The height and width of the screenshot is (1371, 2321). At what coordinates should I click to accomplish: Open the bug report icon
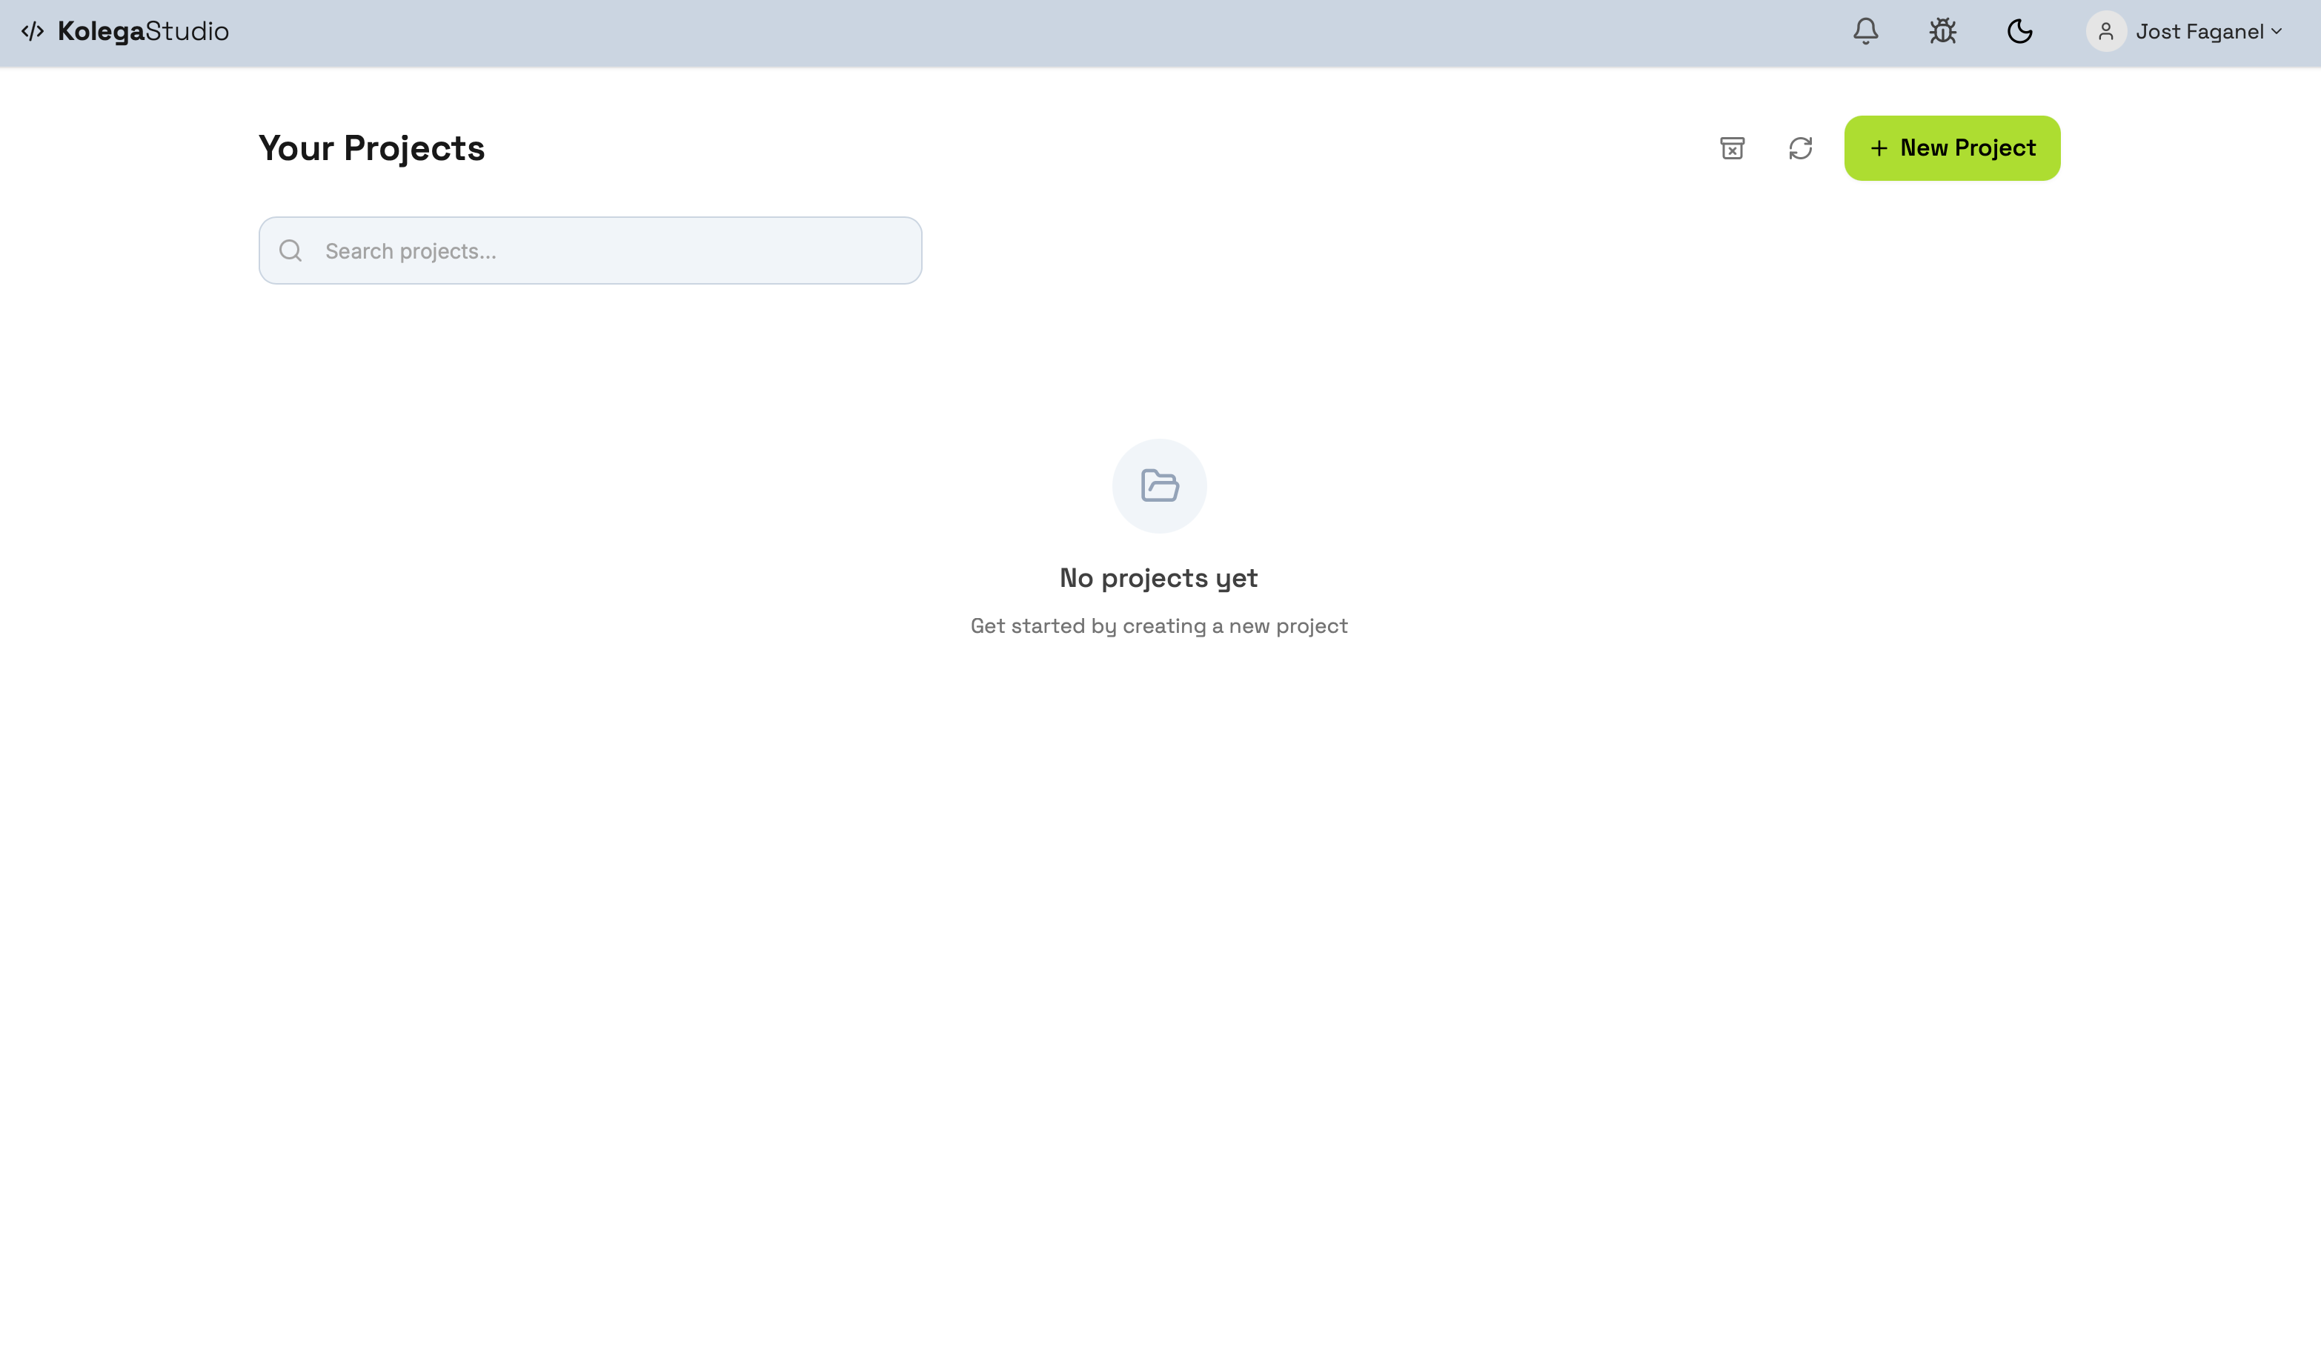pos(1942,31)
